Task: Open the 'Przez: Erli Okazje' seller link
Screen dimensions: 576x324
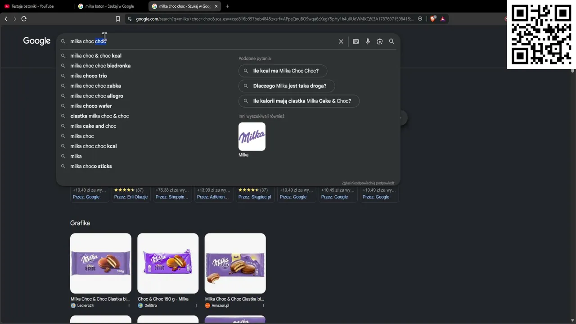Action: (131, 197)
